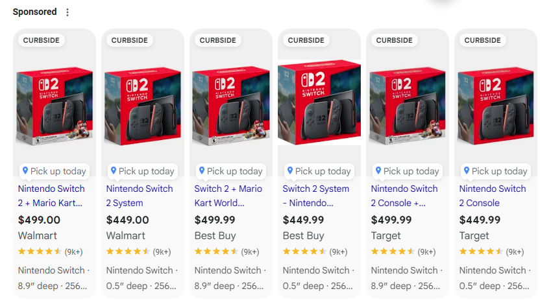Click the pickup pin icon on Target $449.99 listing
Screen dimensions: 540x302
coord(467,170)
